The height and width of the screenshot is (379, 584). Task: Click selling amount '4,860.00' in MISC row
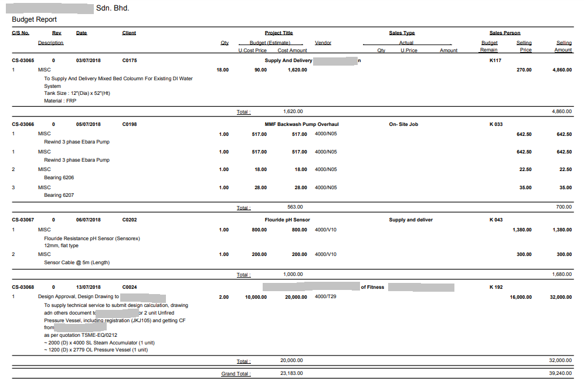point(562,70)
